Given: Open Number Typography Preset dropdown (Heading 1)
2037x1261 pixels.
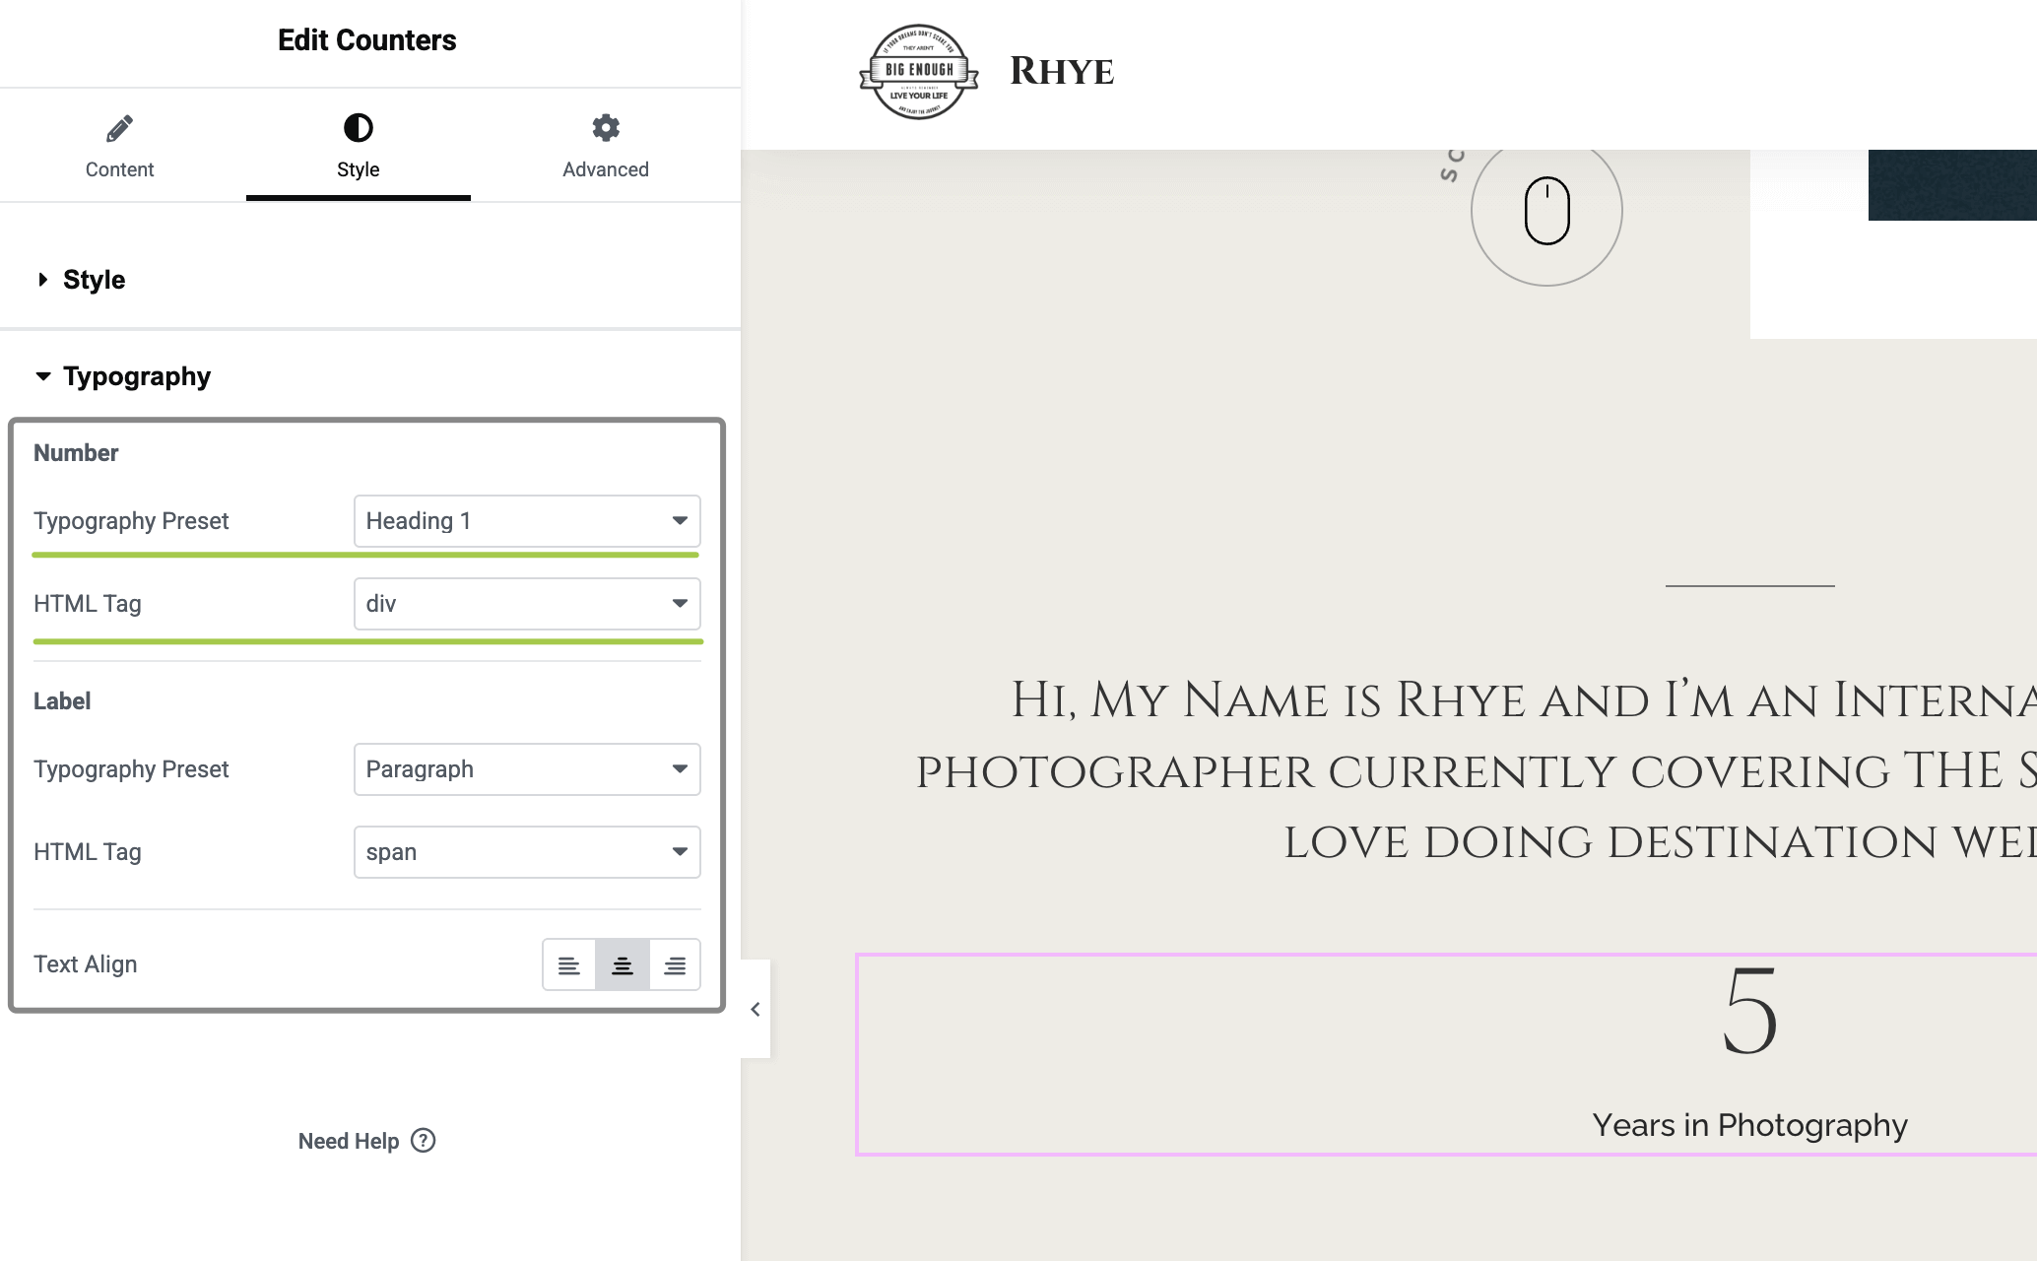Looking at the screenshot, I should 526,521.
